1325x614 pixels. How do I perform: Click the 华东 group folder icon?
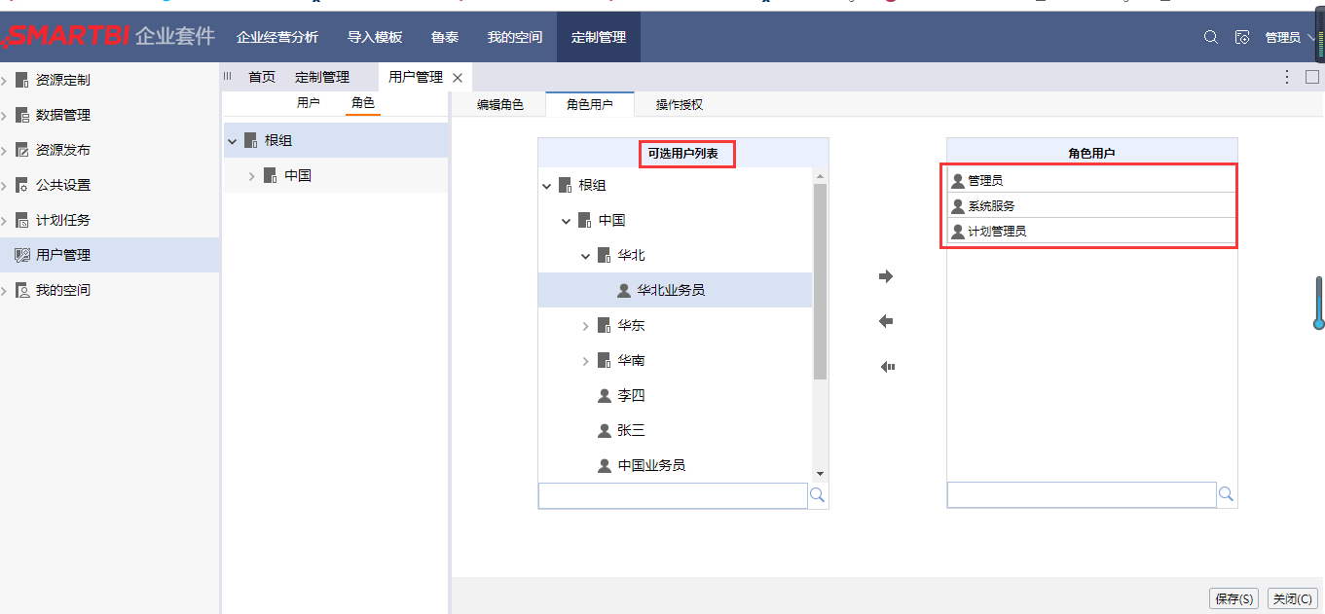(x=604, y=325)
